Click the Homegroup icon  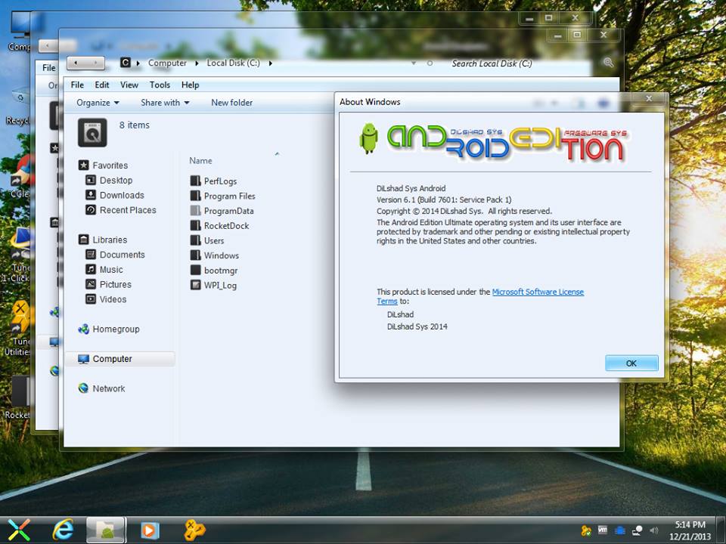[83, 329]
